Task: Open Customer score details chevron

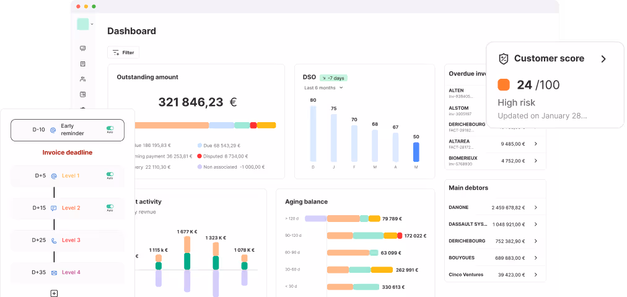Action: pyautogui.click(x=604, y=59)
